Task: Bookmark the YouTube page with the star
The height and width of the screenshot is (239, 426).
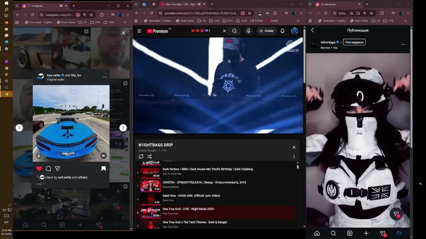Action: (x=249, y=13)
